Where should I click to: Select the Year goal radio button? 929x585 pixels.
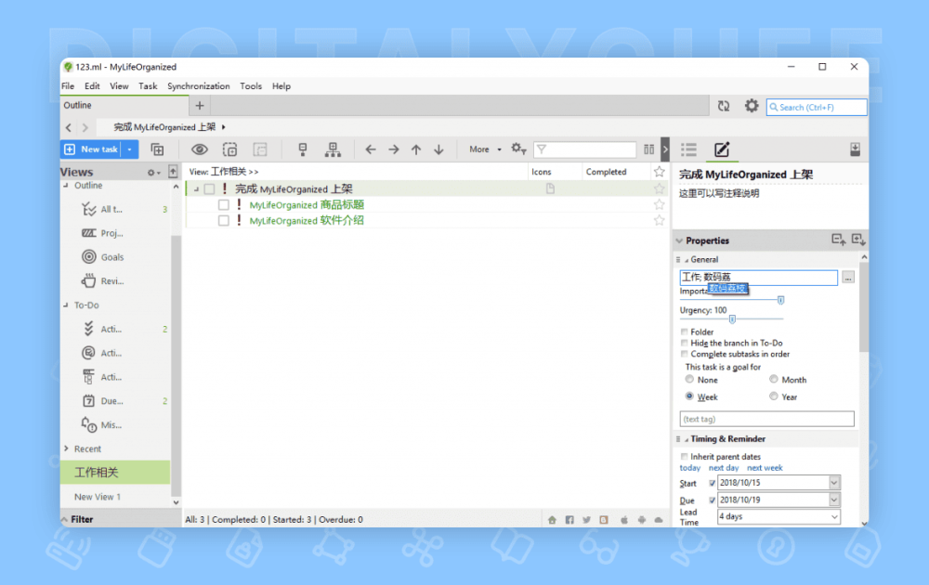click(x=773, y=396)
